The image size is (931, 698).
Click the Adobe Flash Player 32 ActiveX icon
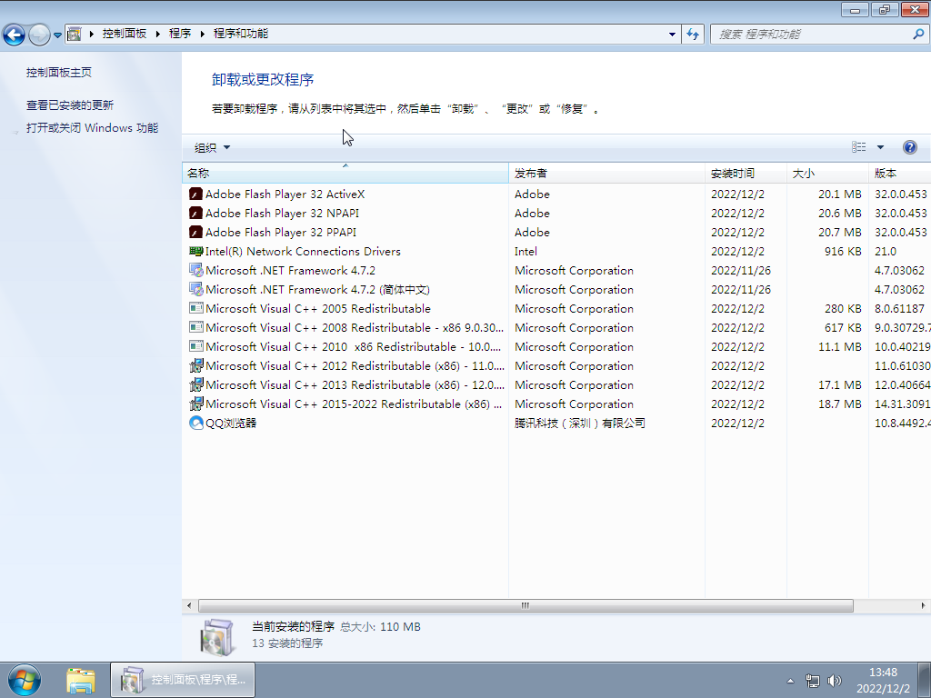pyautogui.click(x=195, y=194)
